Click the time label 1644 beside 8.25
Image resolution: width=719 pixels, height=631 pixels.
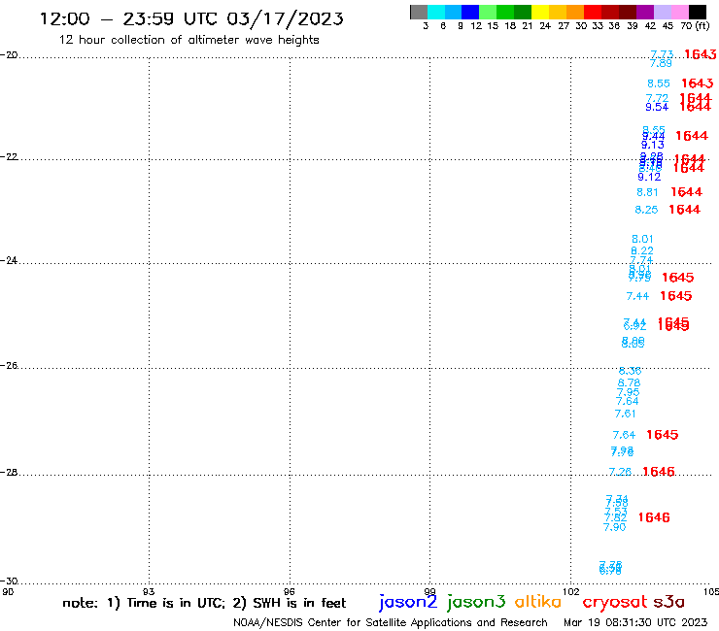coord(685,210)
